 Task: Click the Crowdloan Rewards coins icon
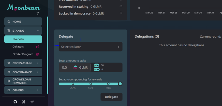tap(9, 81)
